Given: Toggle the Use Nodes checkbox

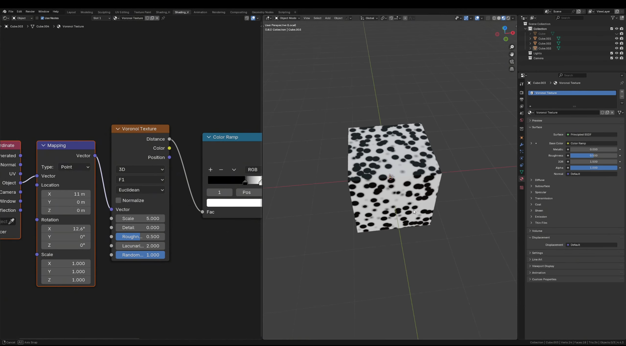Looking at the screenshot, I should 42,18.
